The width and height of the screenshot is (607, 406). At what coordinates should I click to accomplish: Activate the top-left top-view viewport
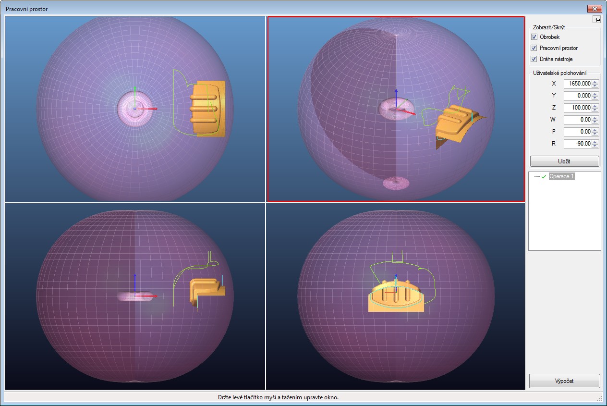point(72,48)
